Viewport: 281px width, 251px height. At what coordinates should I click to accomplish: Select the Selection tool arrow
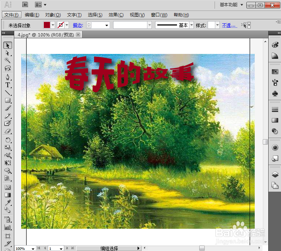(8, 45)
